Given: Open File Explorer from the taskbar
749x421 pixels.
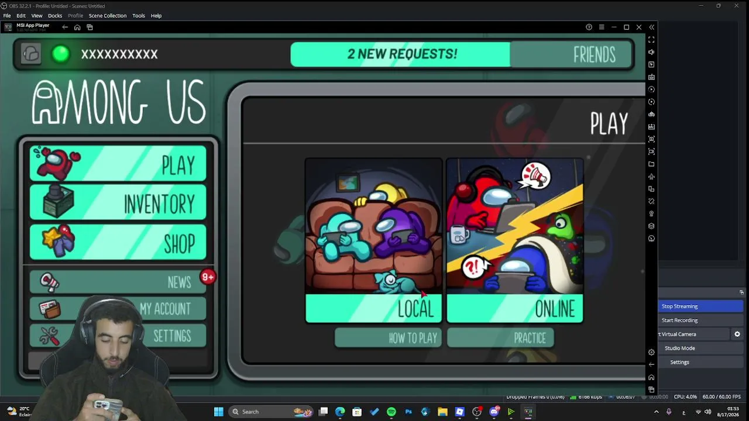Looking at the screenshot, I should click(442, 412).
